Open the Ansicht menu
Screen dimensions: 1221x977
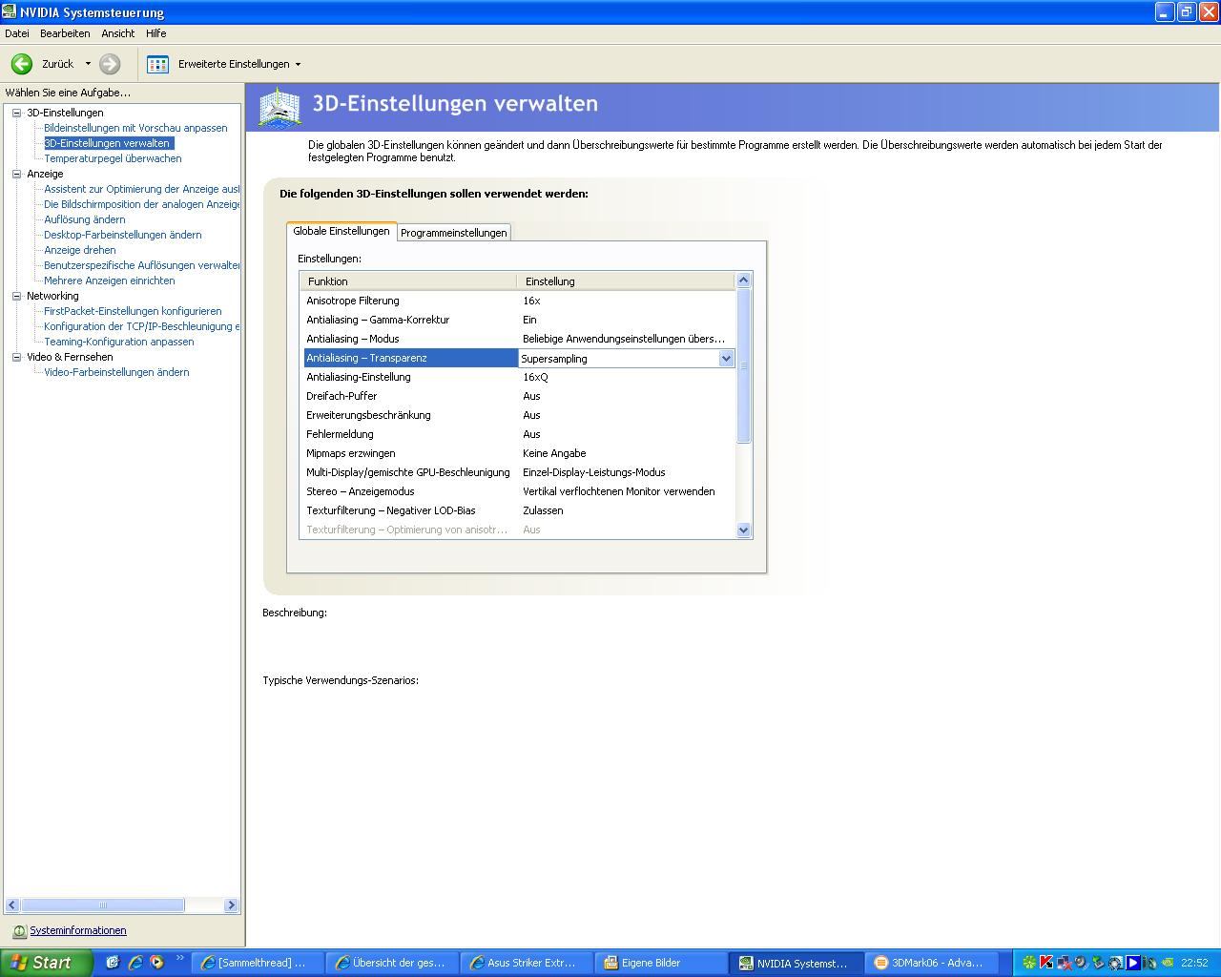[118, 33]
